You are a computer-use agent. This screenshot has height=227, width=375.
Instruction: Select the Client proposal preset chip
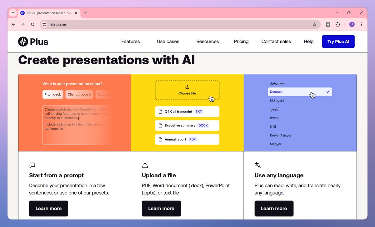79,94
